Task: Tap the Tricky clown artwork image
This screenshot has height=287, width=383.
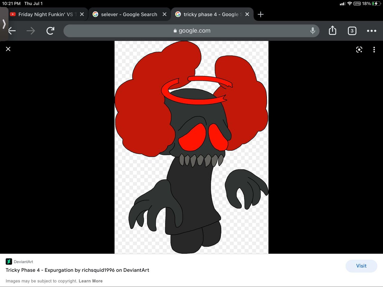Action: pos(191,147)
